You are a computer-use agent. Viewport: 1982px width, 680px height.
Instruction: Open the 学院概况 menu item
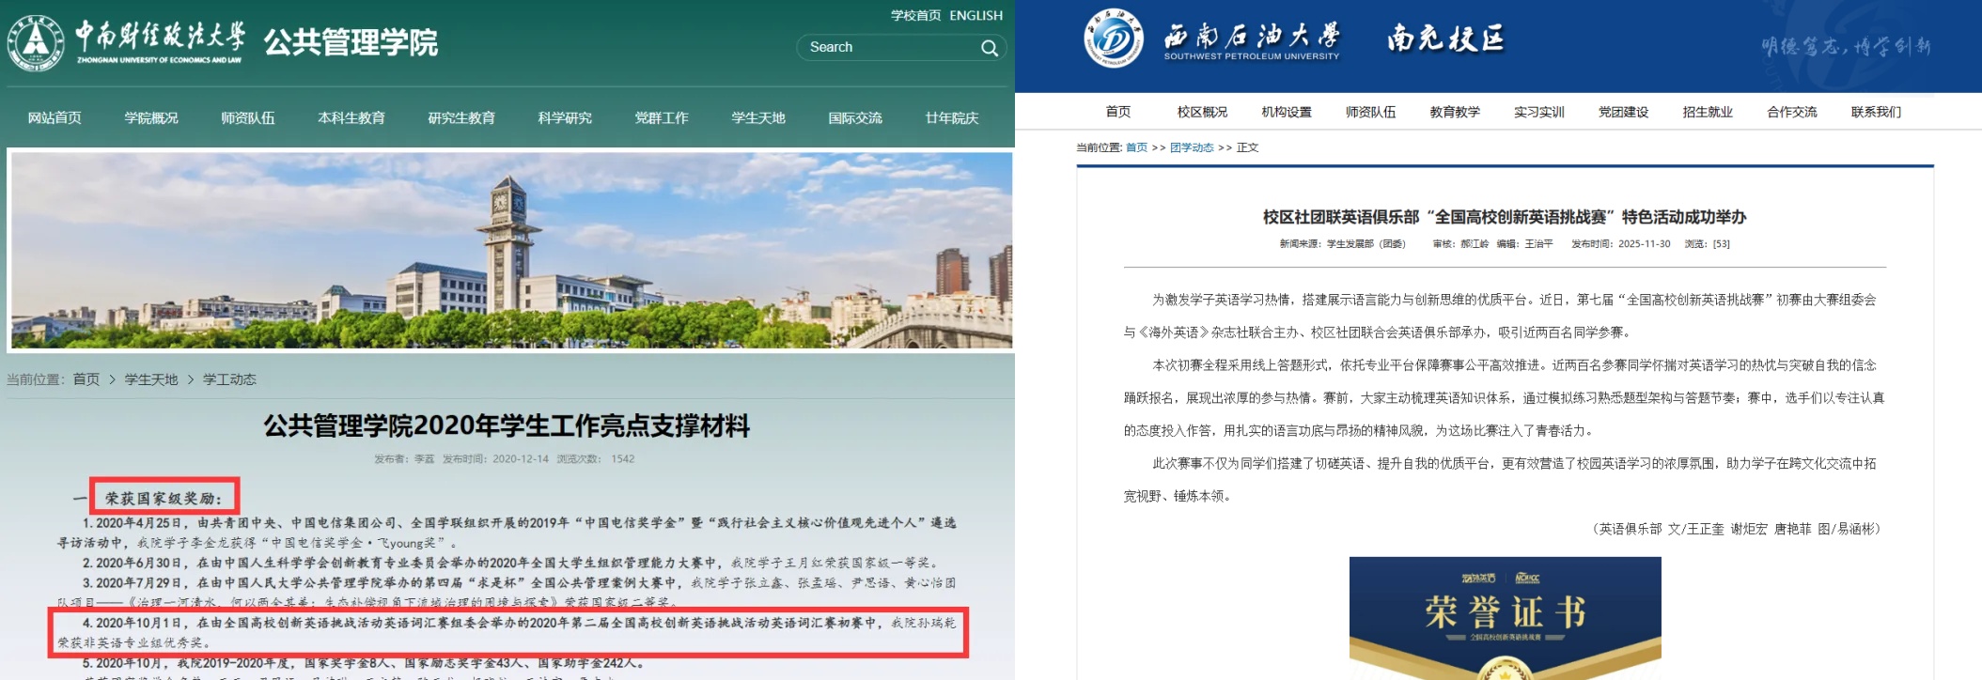point(151,118)
